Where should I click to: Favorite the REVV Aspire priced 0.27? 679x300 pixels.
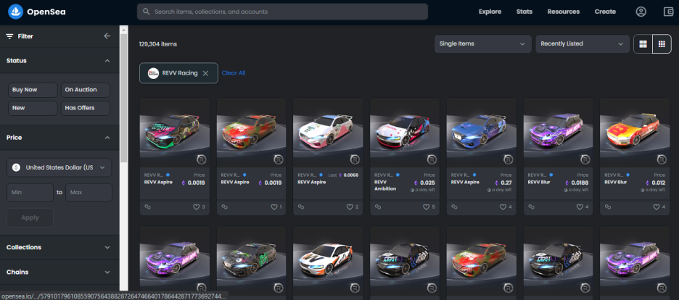tap(503, 207)
